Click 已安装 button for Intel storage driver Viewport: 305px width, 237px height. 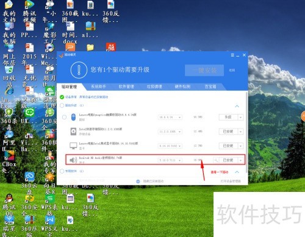click(x=229, y=132)
